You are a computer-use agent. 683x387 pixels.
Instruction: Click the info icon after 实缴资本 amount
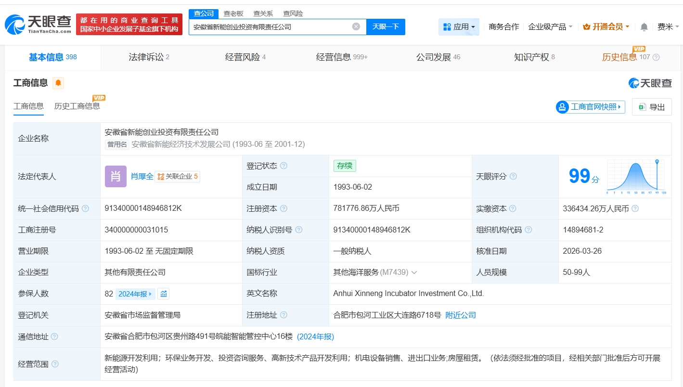tap(635, 209)
